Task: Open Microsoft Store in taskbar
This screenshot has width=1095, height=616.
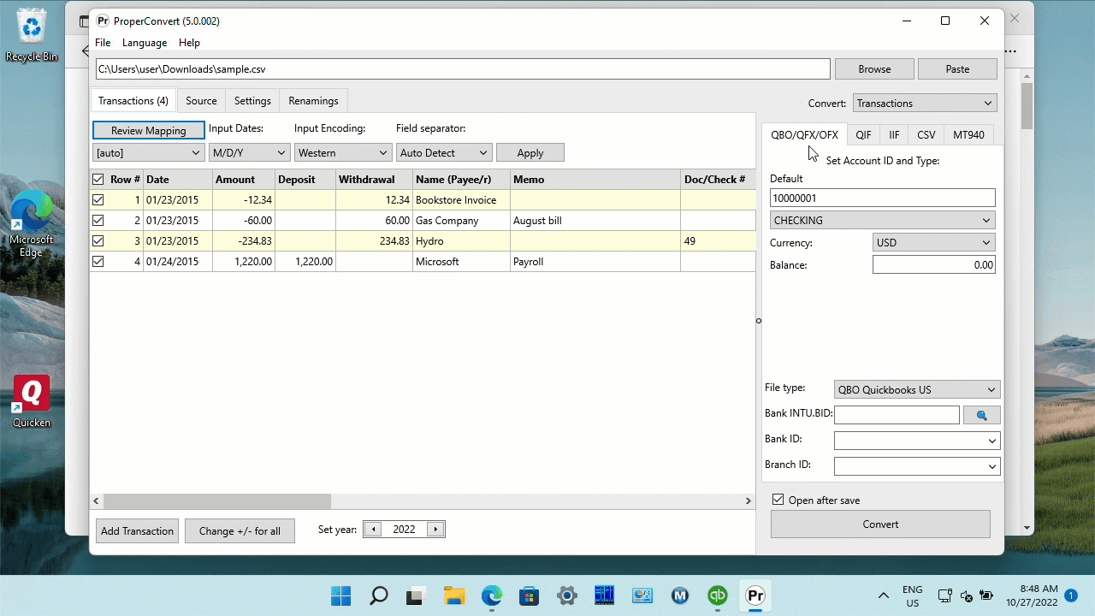Action: (530, 595)
